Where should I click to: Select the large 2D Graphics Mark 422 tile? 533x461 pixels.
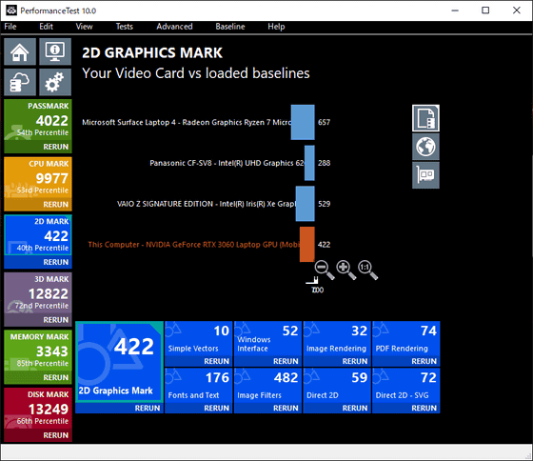tap(119, 362)
